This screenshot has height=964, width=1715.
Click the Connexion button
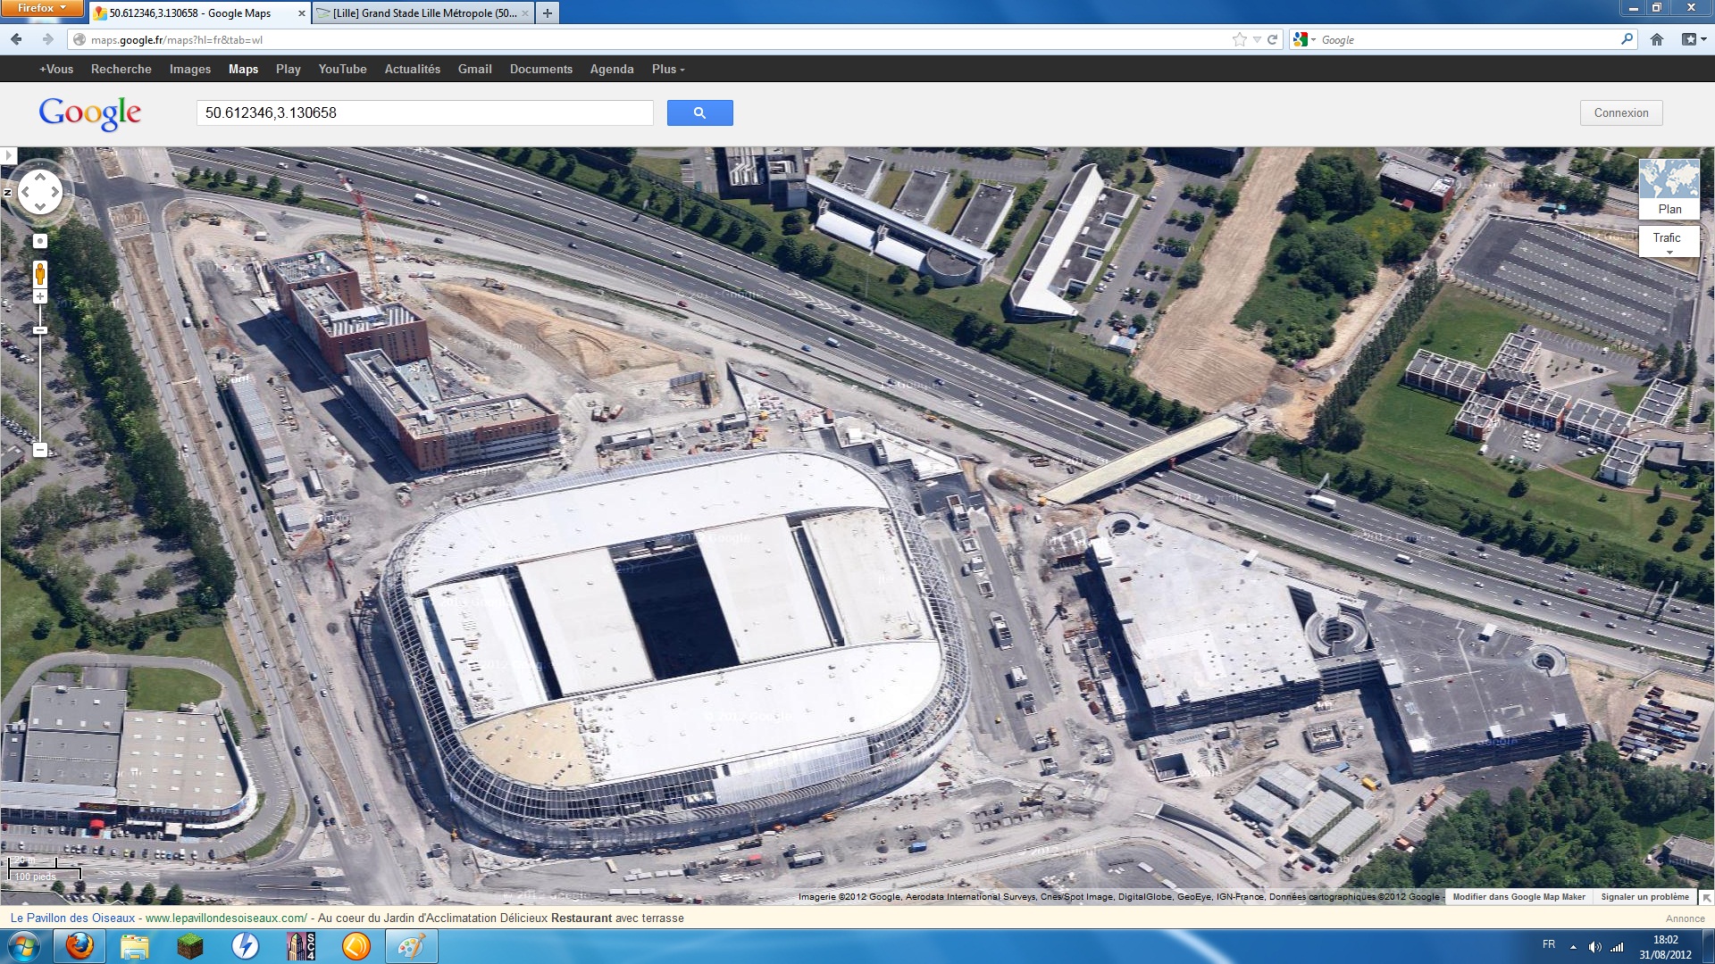tap(1620, 112)
